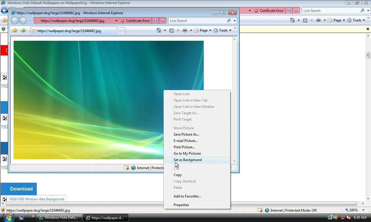Open Recent Pages dropdown in front window
The height and width of the screenshot is (222, 371).
coord(29,21)
